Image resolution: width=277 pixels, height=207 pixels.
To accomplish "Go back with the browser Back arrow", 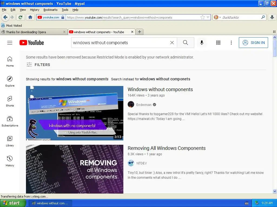I will tap(5, 17).
